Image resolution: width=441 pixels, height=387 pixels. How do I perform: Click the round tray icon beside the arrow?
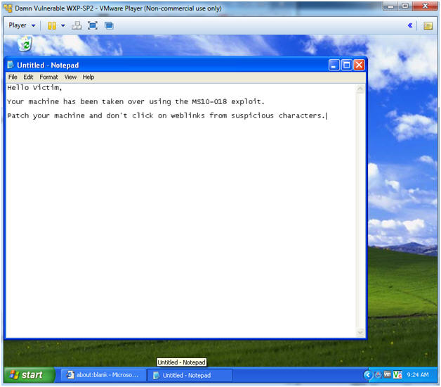click(378, 375)
